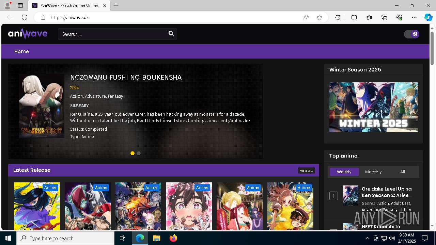Image resolution: width=436 pixels, height=245 pixels.
Task: View site information lock icon
Action: (43, 17)
